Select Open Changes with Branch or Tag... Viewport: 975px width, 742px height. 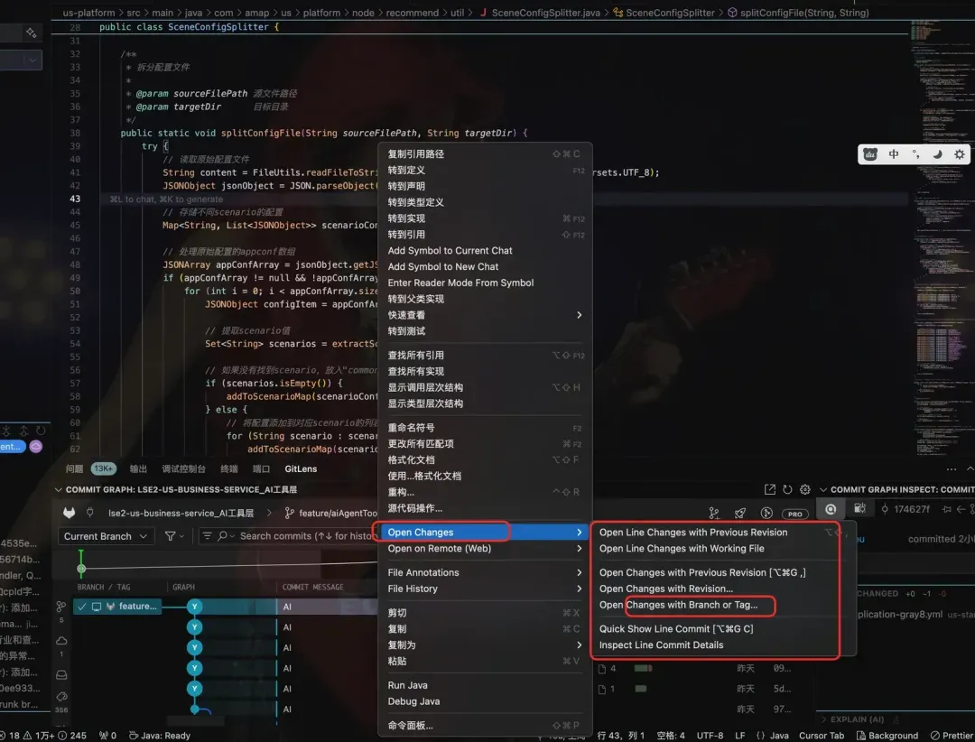click(x=678, y=605)
